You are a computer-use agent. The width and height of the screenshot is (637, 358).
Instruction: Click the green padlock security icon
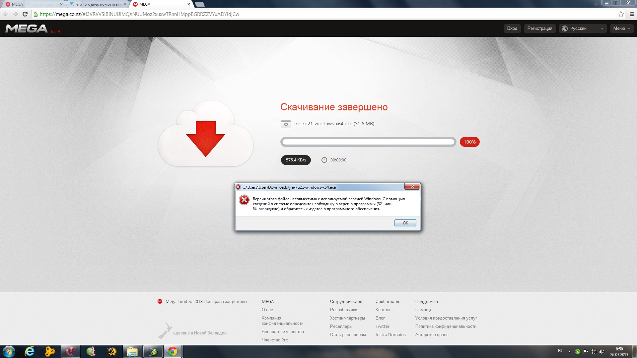click(35, 14)
